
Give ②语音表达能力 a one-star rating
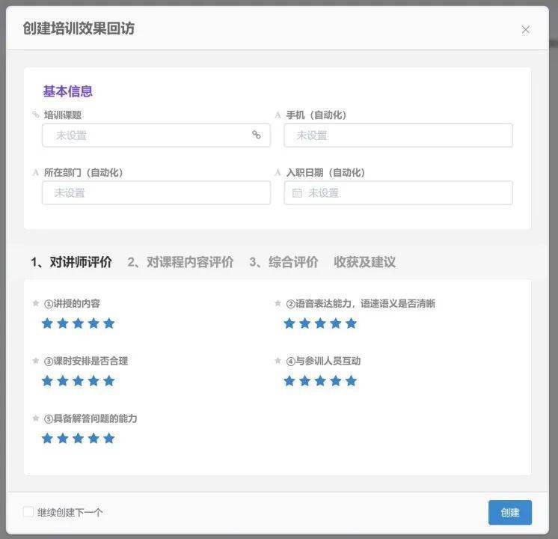pos(289,323)
